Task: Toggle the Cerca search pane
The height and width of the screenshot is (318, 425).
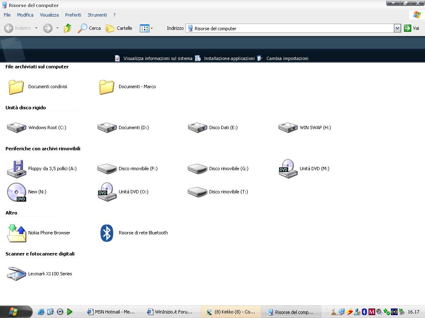Action: [x=89, y=28]
